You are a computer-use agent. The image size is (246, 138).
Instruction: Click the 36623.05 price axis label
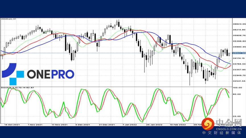click(239, 24)
